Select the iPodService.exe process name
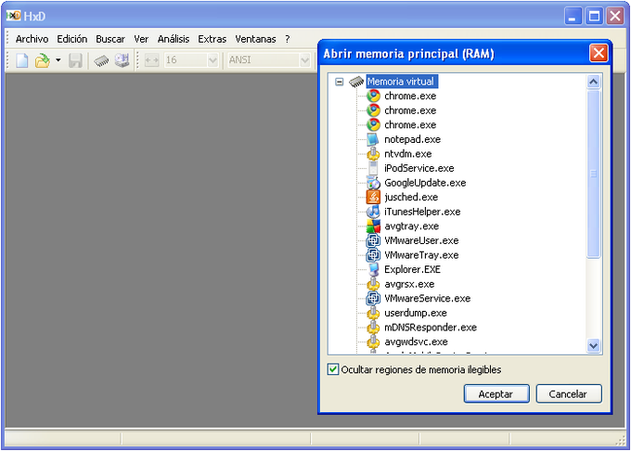Image resolution: width=631 pixels, height=451 pixels. (x=419, y=169)
